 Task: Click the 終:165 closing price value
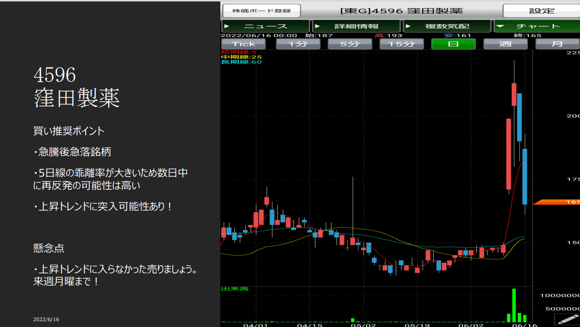click(x=527, y=36)
